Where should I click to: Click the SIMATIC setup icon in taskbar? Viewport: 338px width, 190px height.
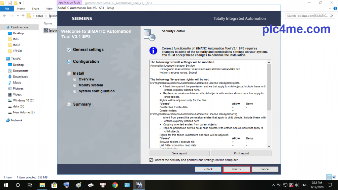tap(139, 185)
